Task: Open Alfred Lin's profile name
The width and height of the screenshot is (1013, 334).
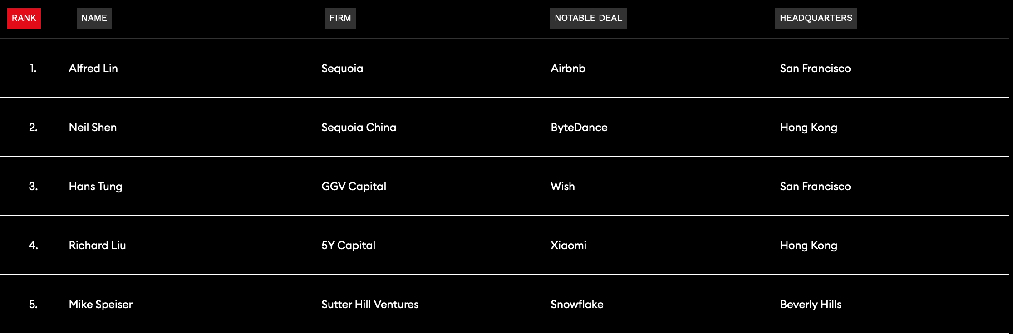Action: [93, 69]
